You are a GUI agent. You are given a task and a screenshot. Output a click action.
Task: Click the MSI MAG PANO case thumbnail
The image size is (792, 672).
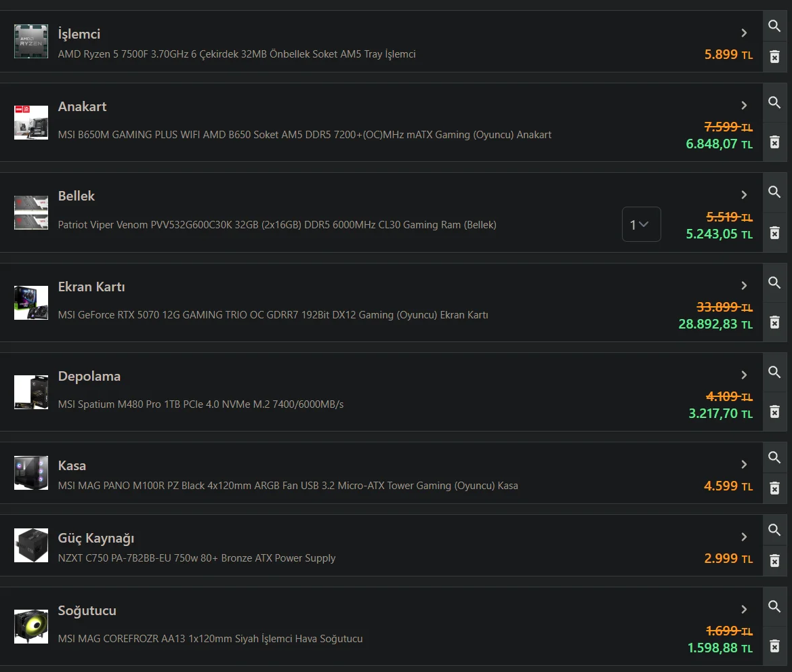(x=30, y=473)
